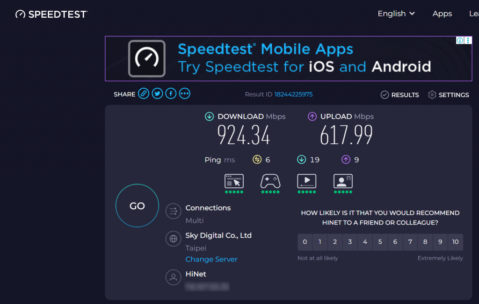479x304 pixels.
Task: Open Speedtest Settings
Action: click(449, 95)
